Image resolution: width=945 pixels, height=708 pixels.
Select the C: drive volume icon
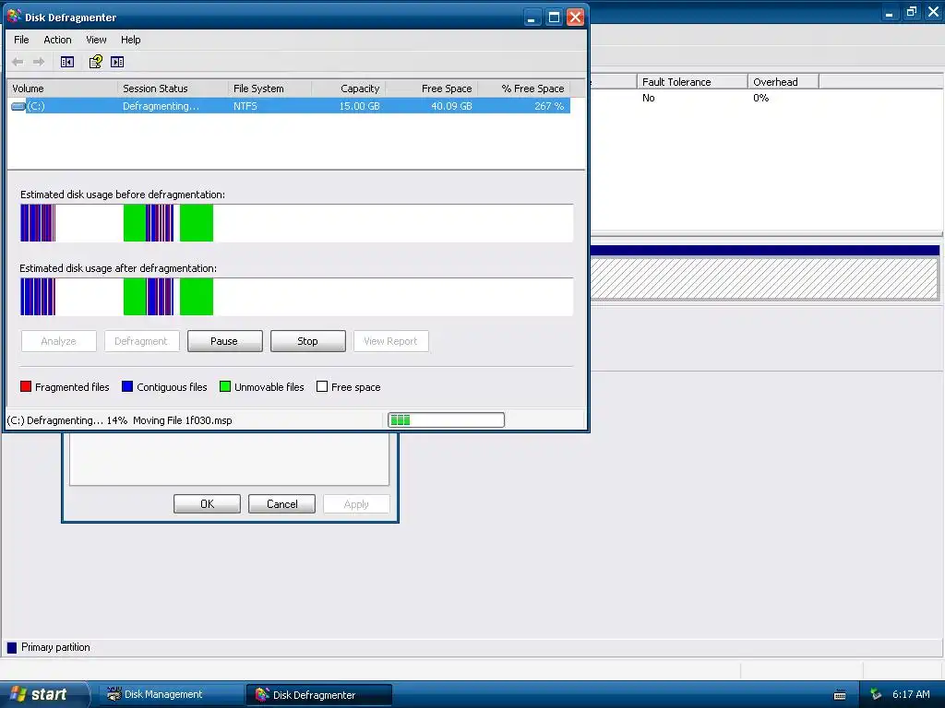pos(18,106)
